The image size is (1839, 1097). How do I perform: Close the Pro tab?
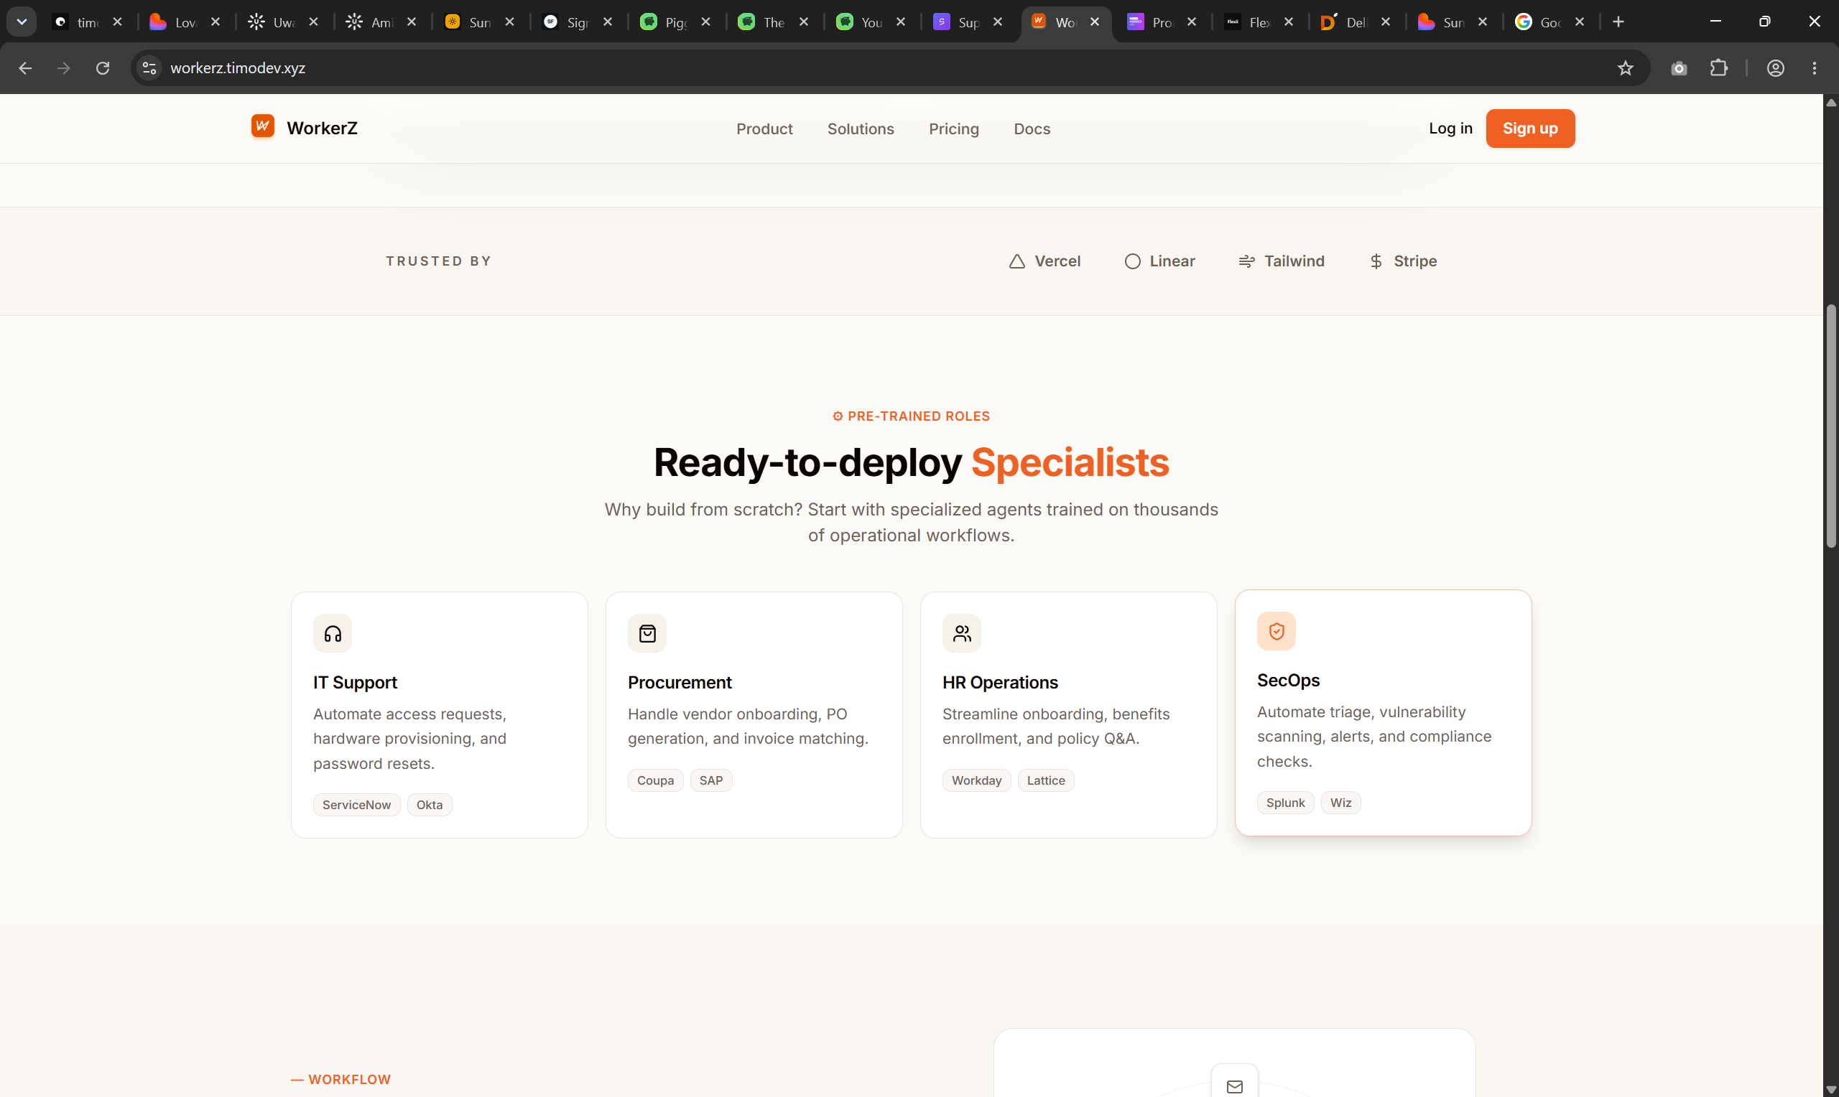pos(1191,22)
